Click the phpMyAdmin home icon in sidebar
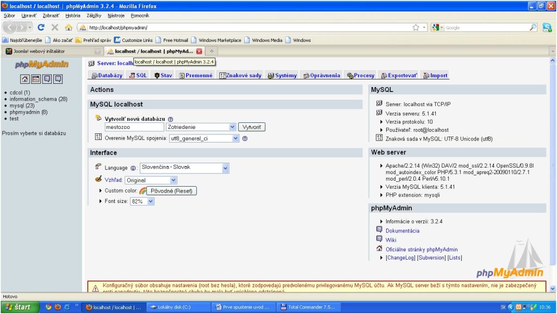 (x=25, y=79)
